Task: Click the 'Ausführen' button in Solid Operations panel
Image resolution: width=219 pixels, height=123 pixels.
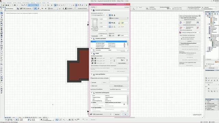Action: [x=190, y=41]
